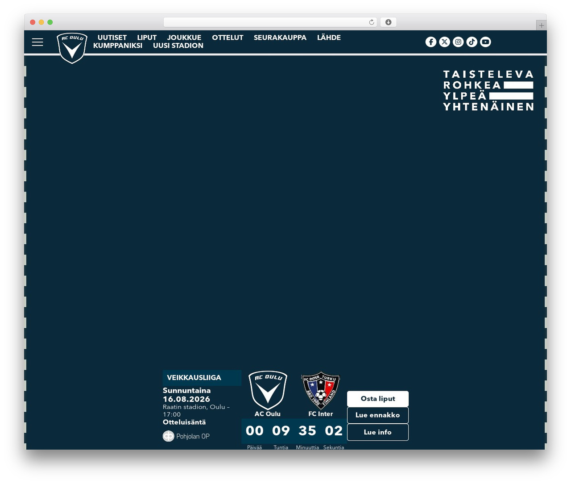The height and width of the screenshot is (484, 571).
Task: Open a new tab with plus button
Action: pyautogui.click(x=541, y=25)
